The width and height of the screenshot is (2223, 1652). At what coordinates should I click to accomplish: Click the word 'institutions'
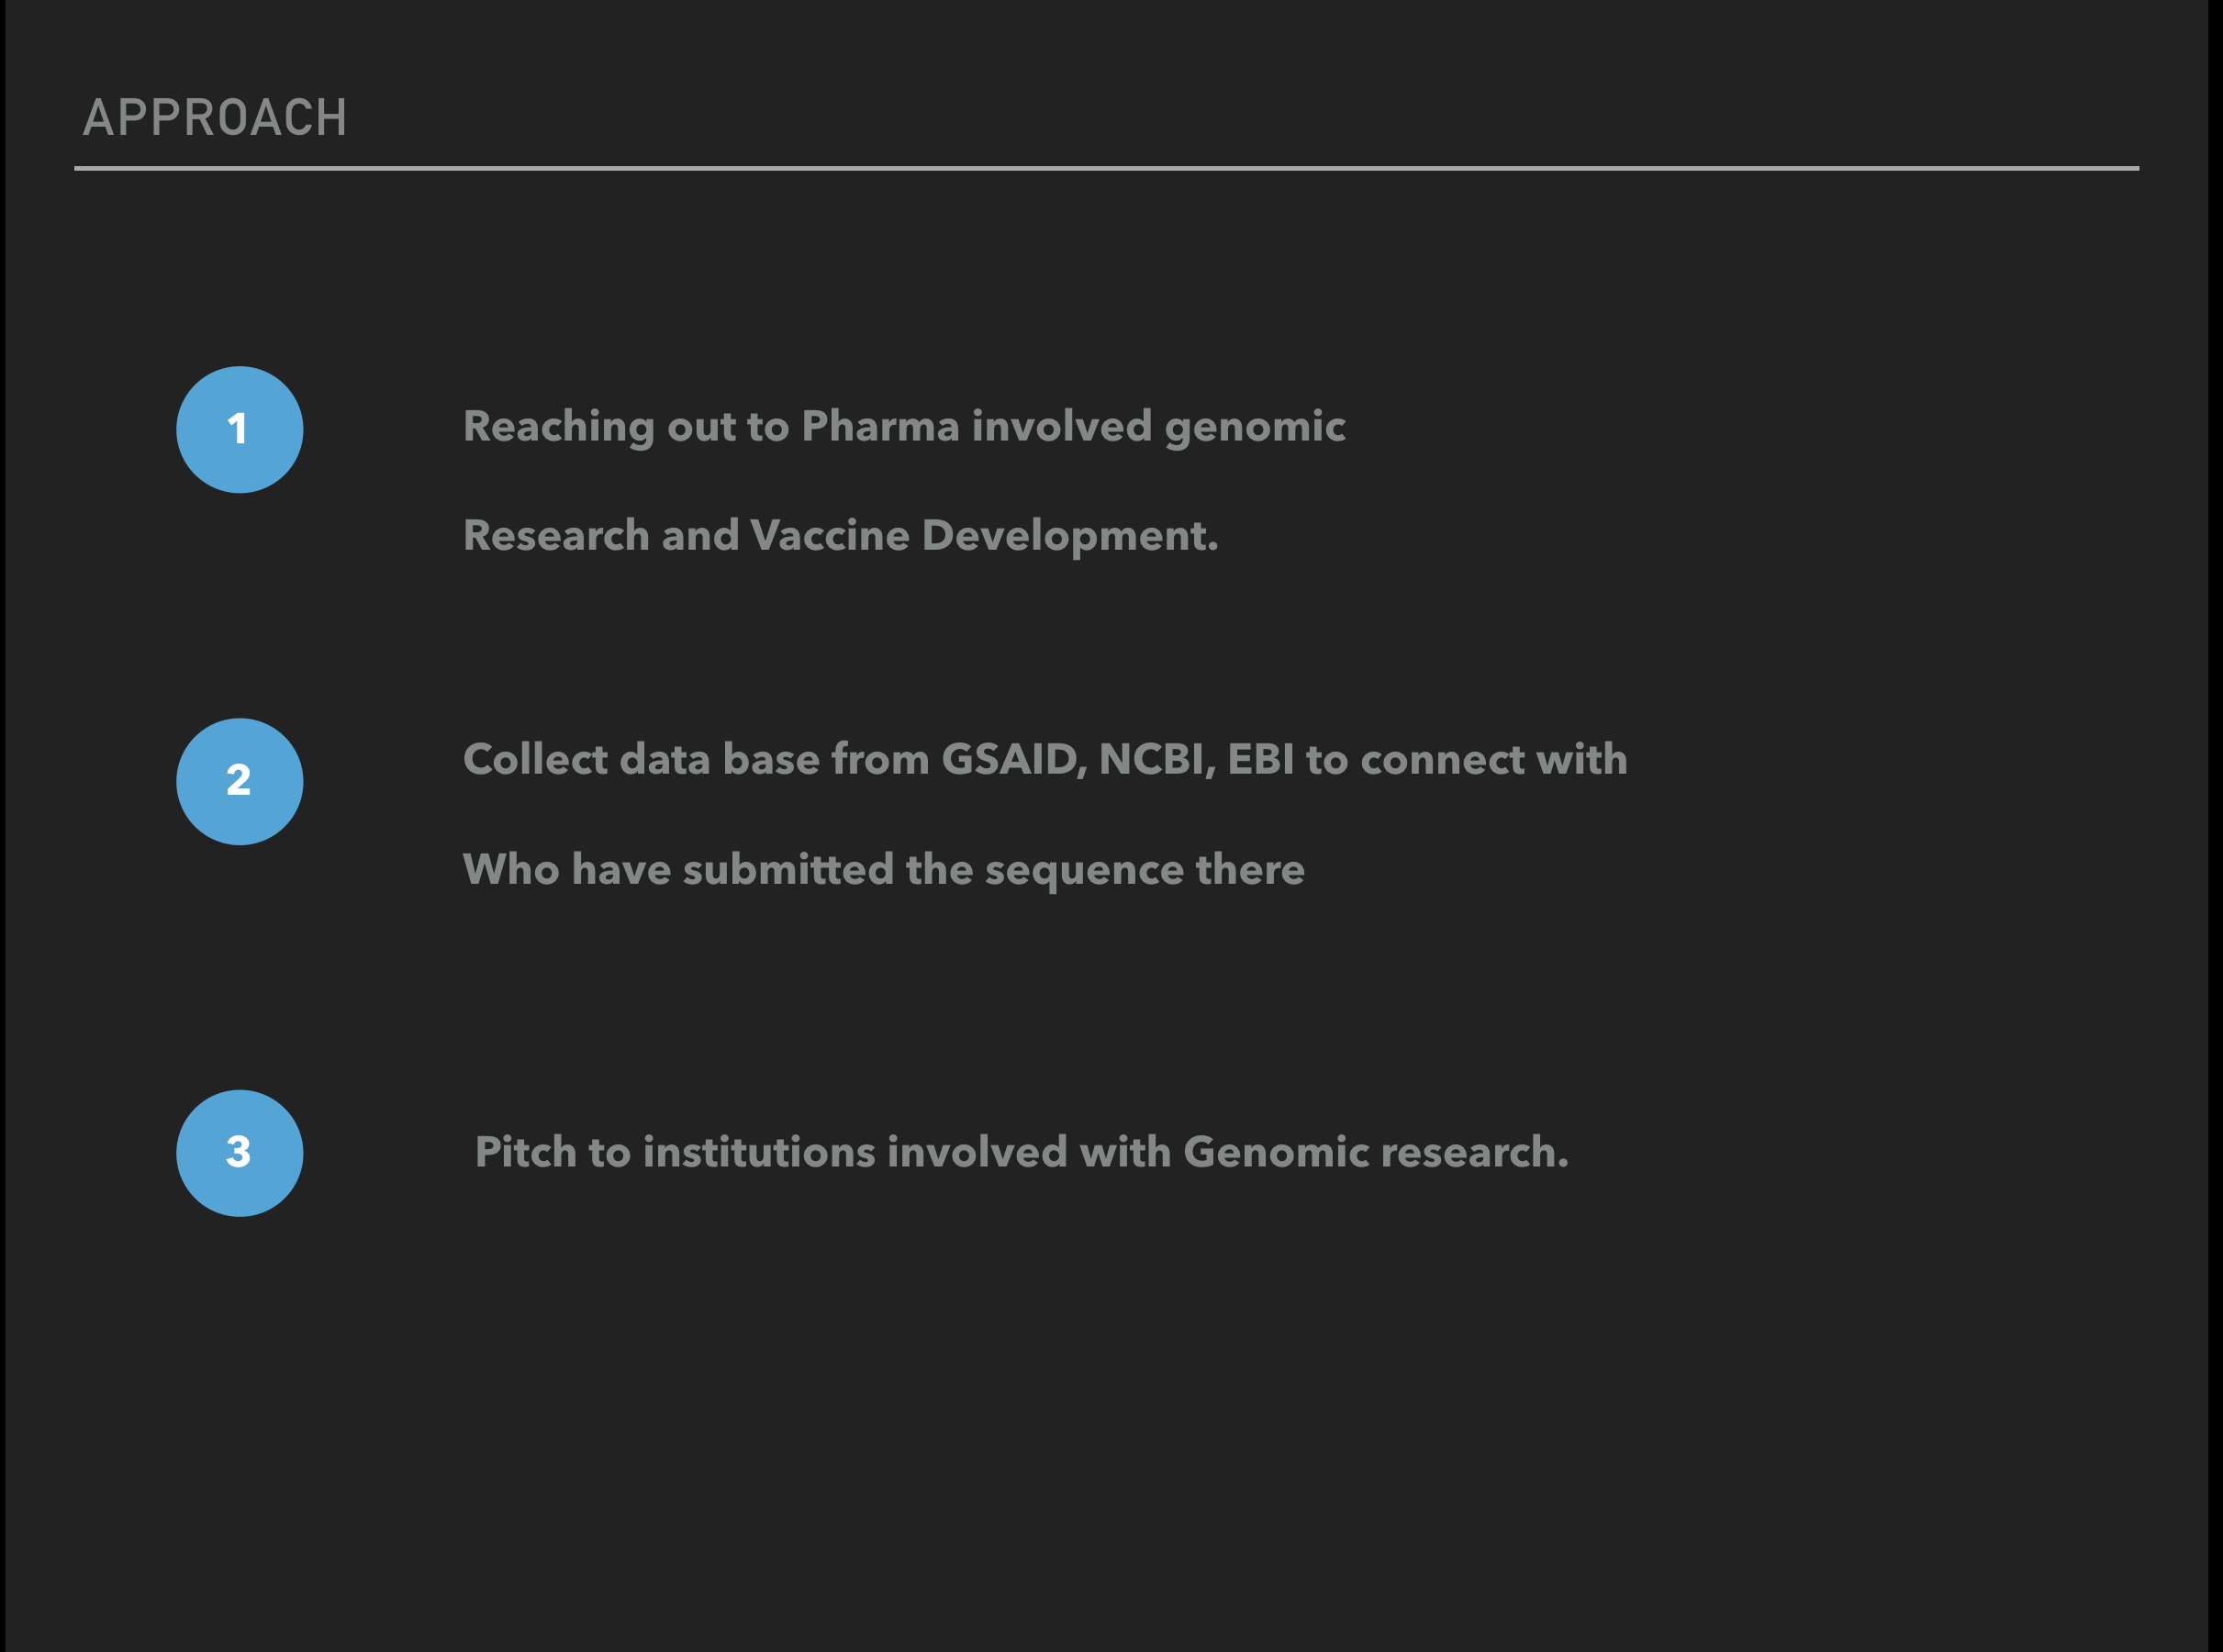click(x=759, y=1152)
